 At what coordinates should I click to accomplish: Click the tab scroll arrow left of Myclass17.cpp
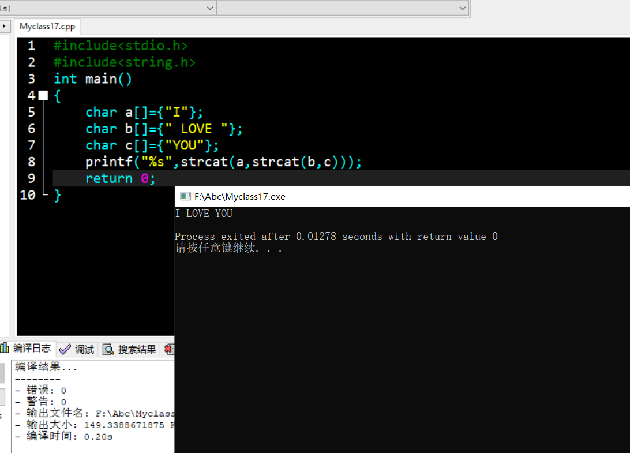click(4, 27)
